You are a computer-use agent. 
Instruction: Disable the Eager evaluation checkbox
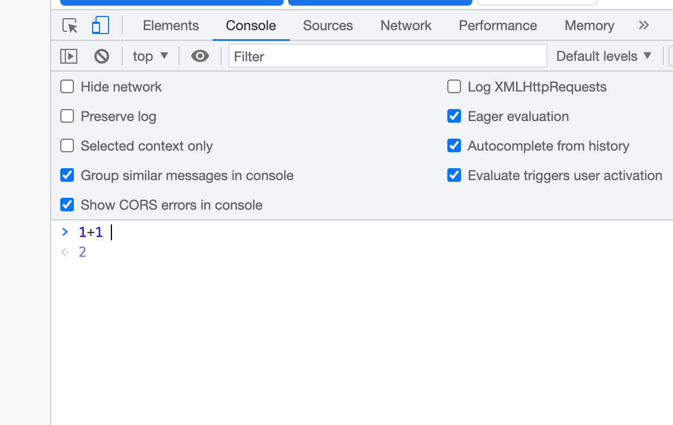454,116
